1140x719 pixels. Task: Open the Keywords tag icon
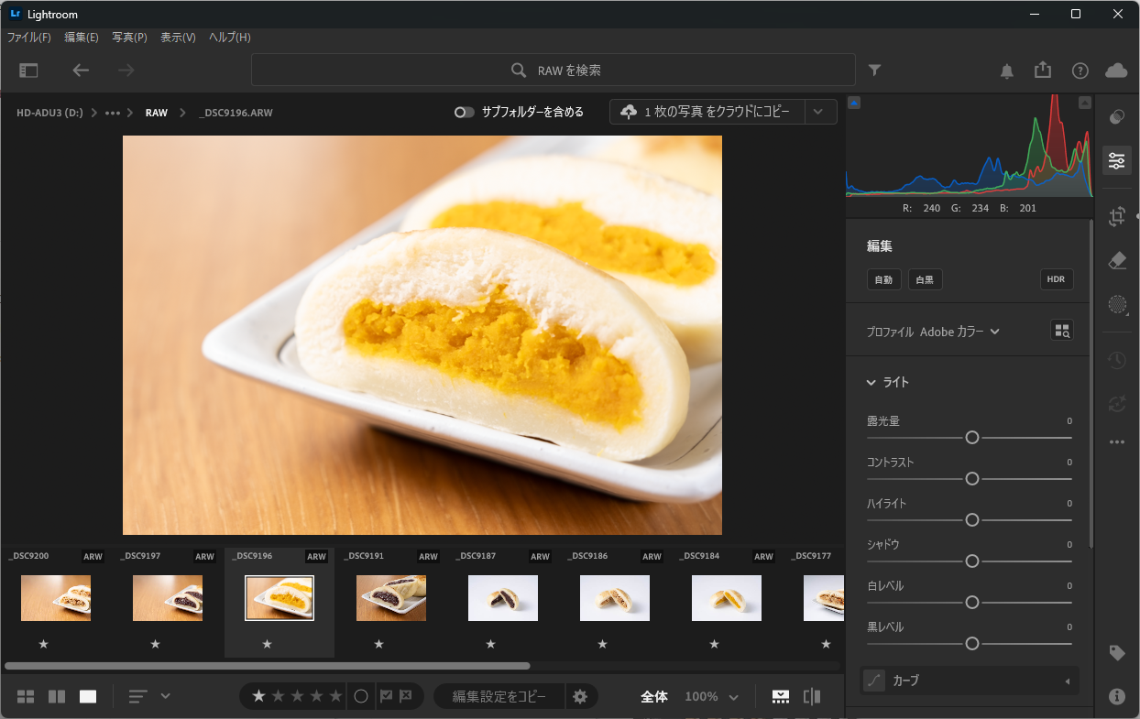pyautogui.click(x=1116, y=653)
